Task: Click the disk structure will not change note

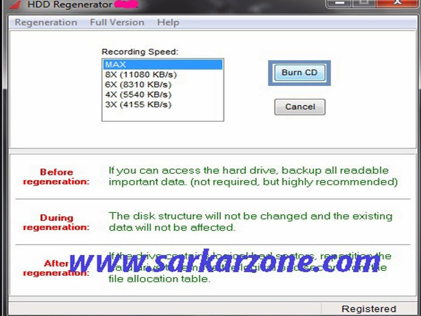Action: click(251, 222)
